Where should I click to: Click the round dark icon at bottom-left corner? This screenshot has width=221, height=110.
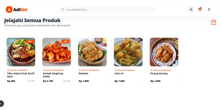(x=1, y=103)
